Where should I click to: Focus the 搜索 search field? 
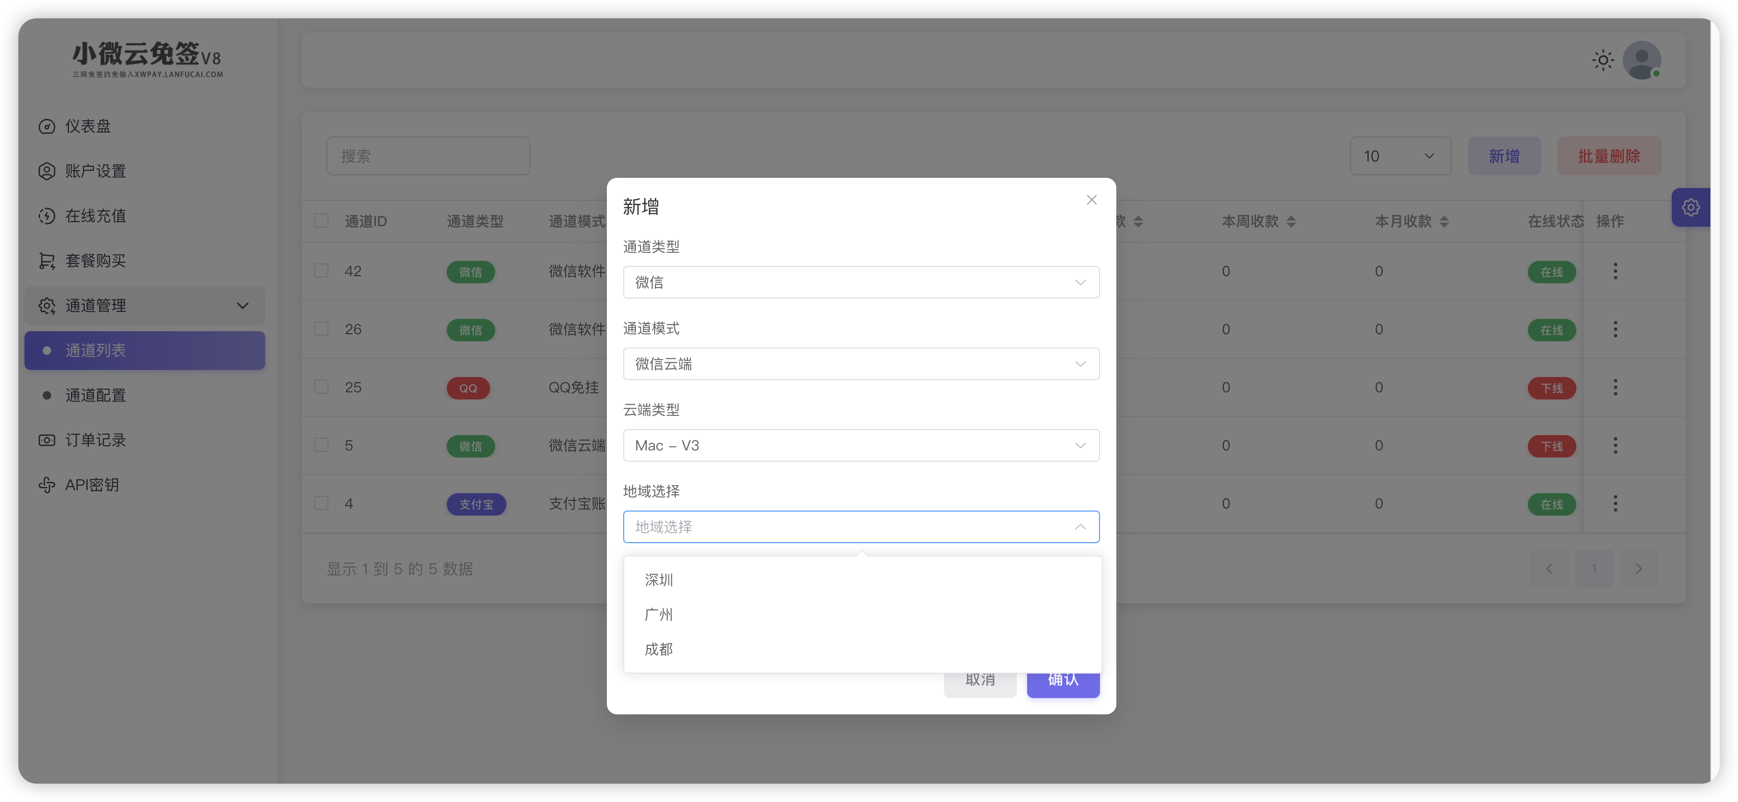[x=428, y=156]
